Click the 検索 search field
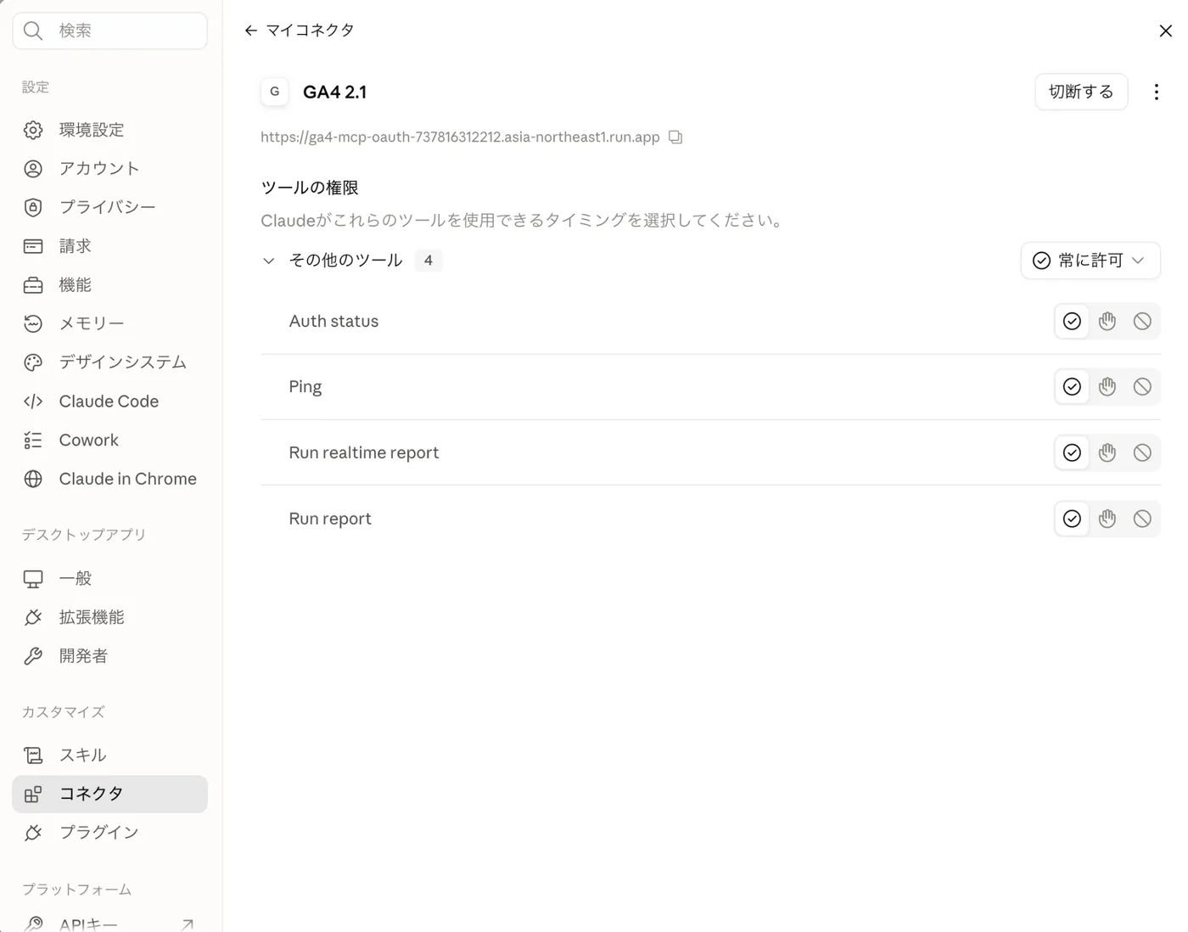The height and width of the screenshot is (932, 1188). pos(109,31)
